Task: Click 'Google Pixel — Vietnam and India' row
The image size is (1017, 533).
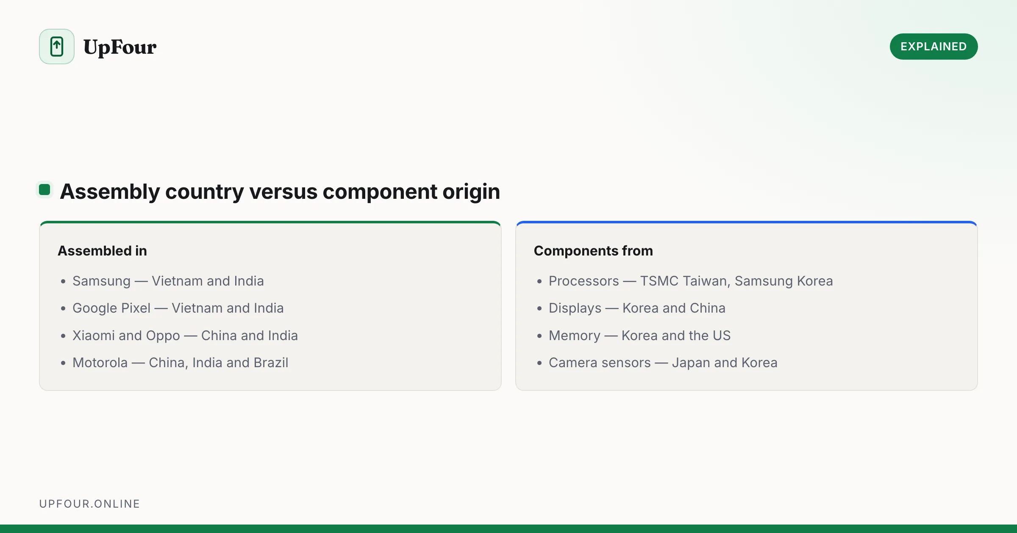Action: tap(178, 308)
